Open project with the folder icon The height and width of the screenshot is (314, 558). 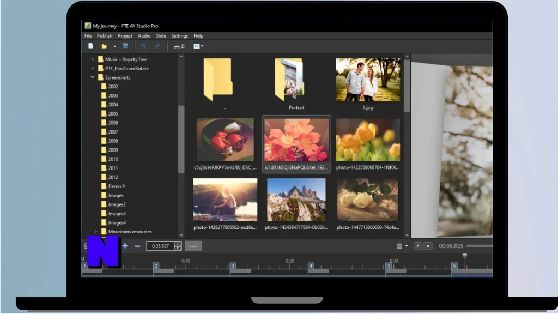[x=104, y=46]
